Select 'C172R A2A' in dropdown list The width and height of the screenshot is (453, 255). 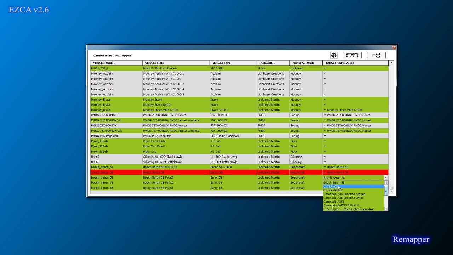354,186
